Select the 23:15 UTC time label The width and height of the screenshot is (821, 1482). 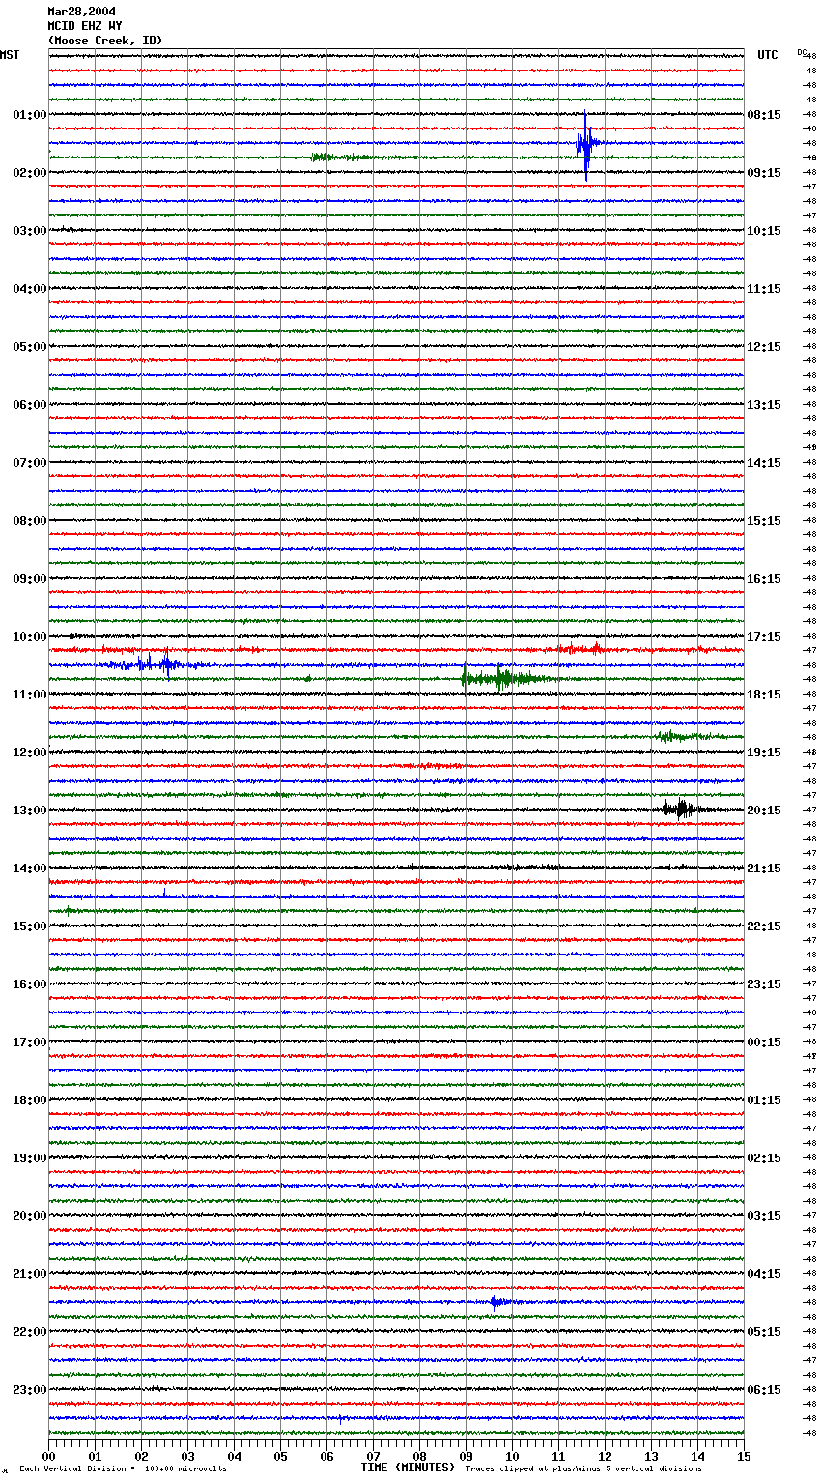pyautogui.click(x=764, y=984)
